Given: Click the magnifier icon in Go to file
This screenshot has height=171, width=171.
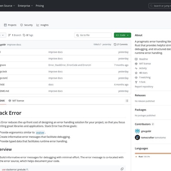Looking at the screenshot, I should (77, 35).
